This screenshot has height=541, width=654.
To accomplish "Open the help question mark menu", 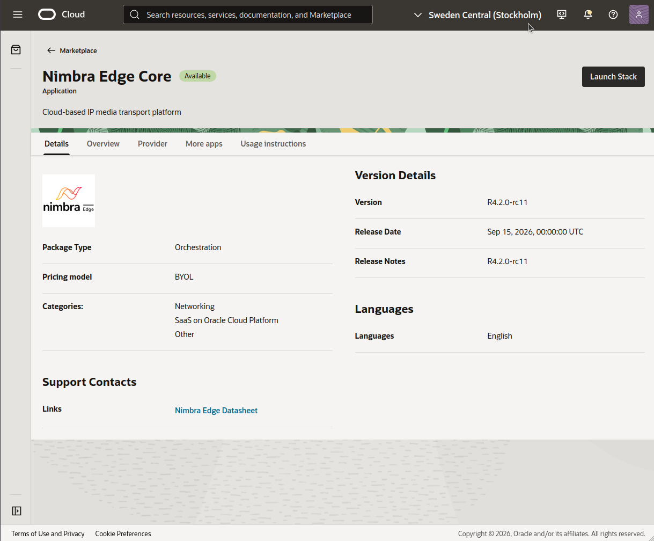I will [613, 14].
